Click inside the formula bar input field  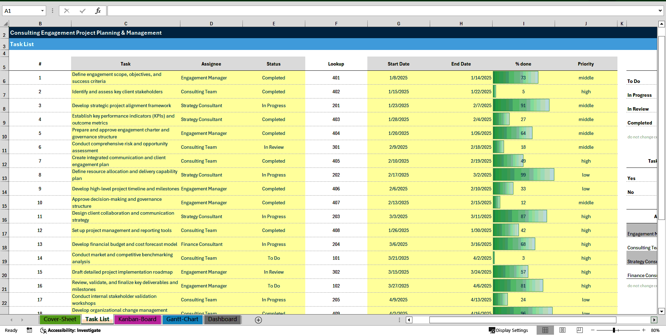coord(277,10)
